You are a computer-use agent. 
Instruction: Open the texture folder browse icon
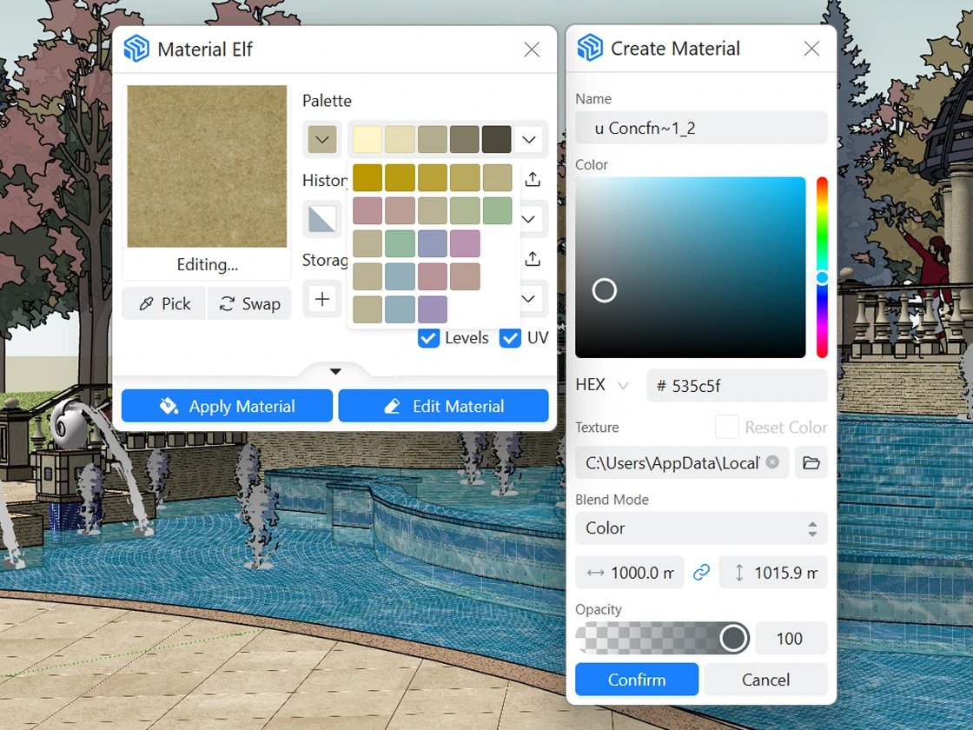[x=811, y=463]
